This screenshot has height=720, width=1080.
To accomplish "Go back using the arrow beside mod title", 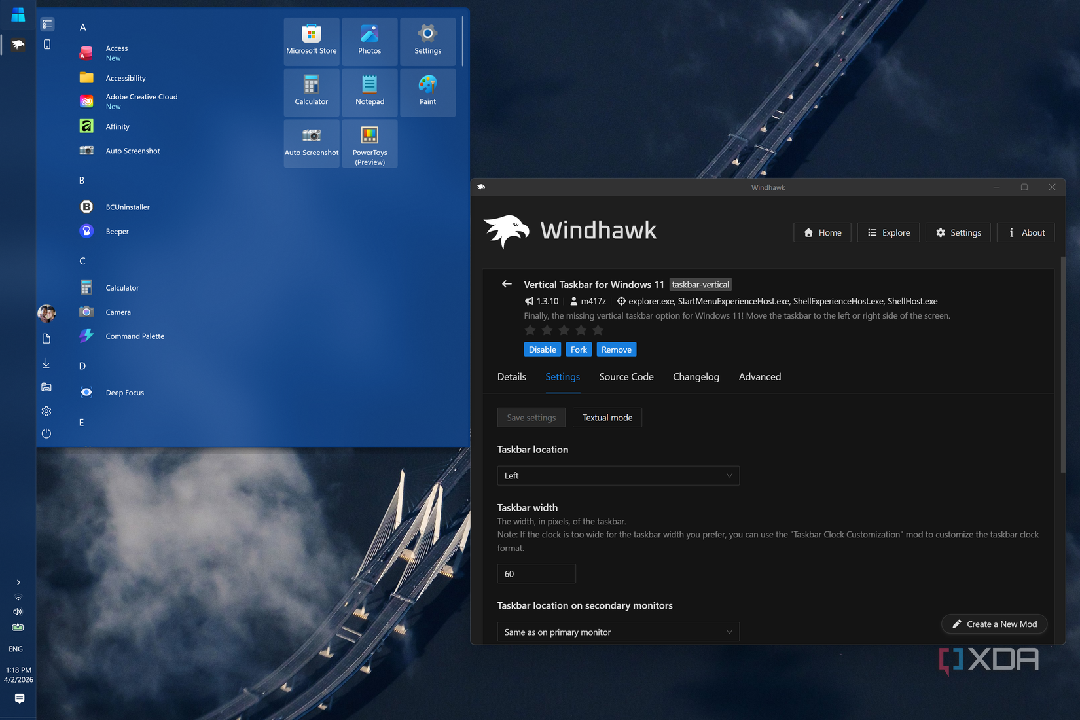I will click(x=507, y=284).
